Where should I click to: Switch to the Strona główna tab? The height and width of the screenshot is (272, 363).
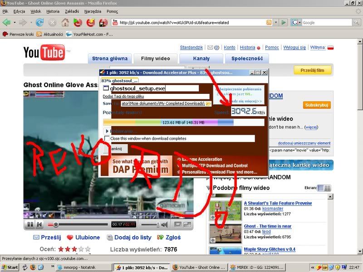pyautogui.click(x=110, y=58)
